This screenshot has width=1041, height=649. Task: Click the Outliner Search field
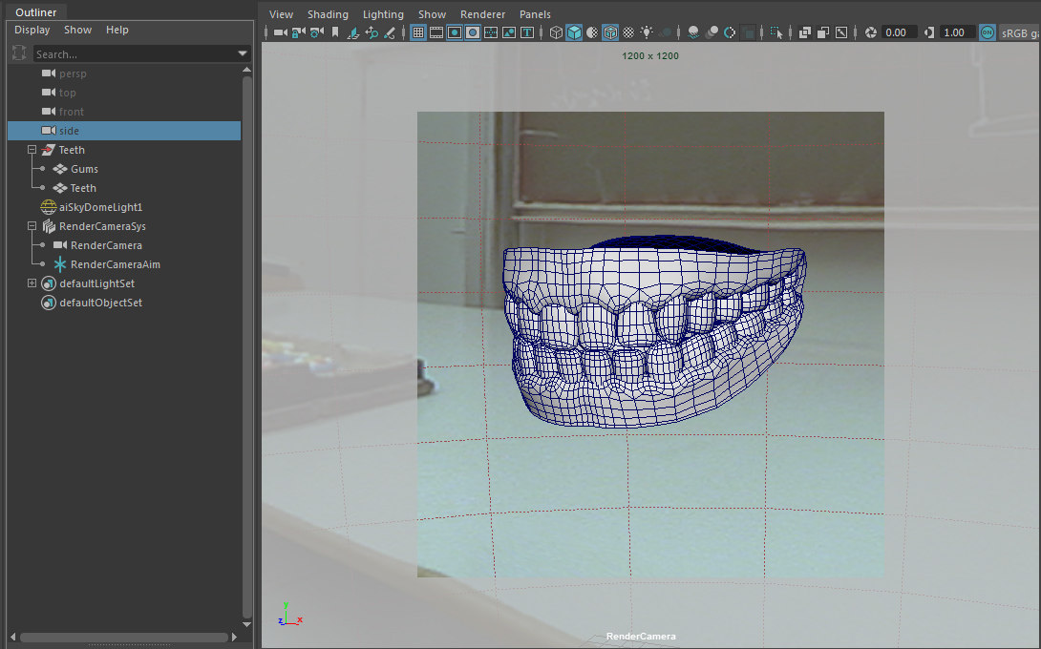(134, 54)
